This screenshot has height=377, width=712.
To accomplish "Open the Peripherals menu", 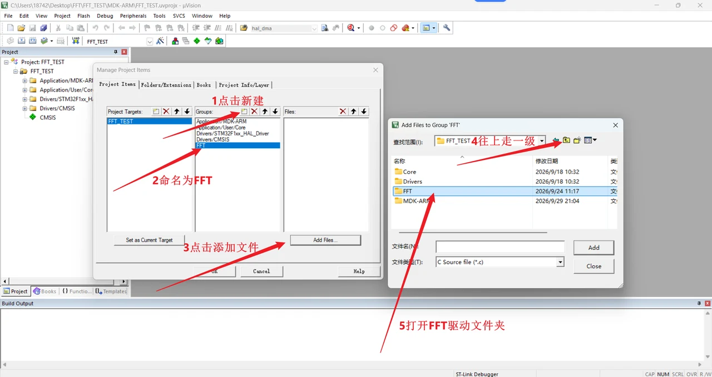I will click(133, 16).
